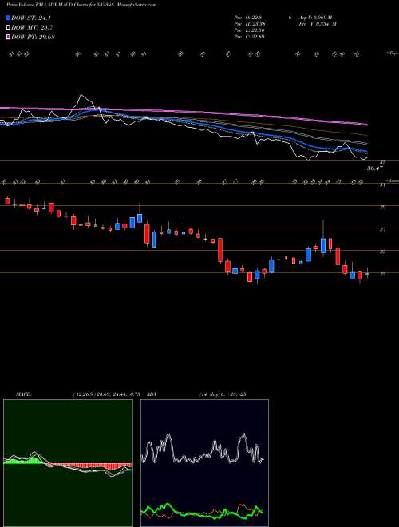Click the MACD panel title label
Screen dimensions: 399x527
pyautogui.click(x=23, y=394)
